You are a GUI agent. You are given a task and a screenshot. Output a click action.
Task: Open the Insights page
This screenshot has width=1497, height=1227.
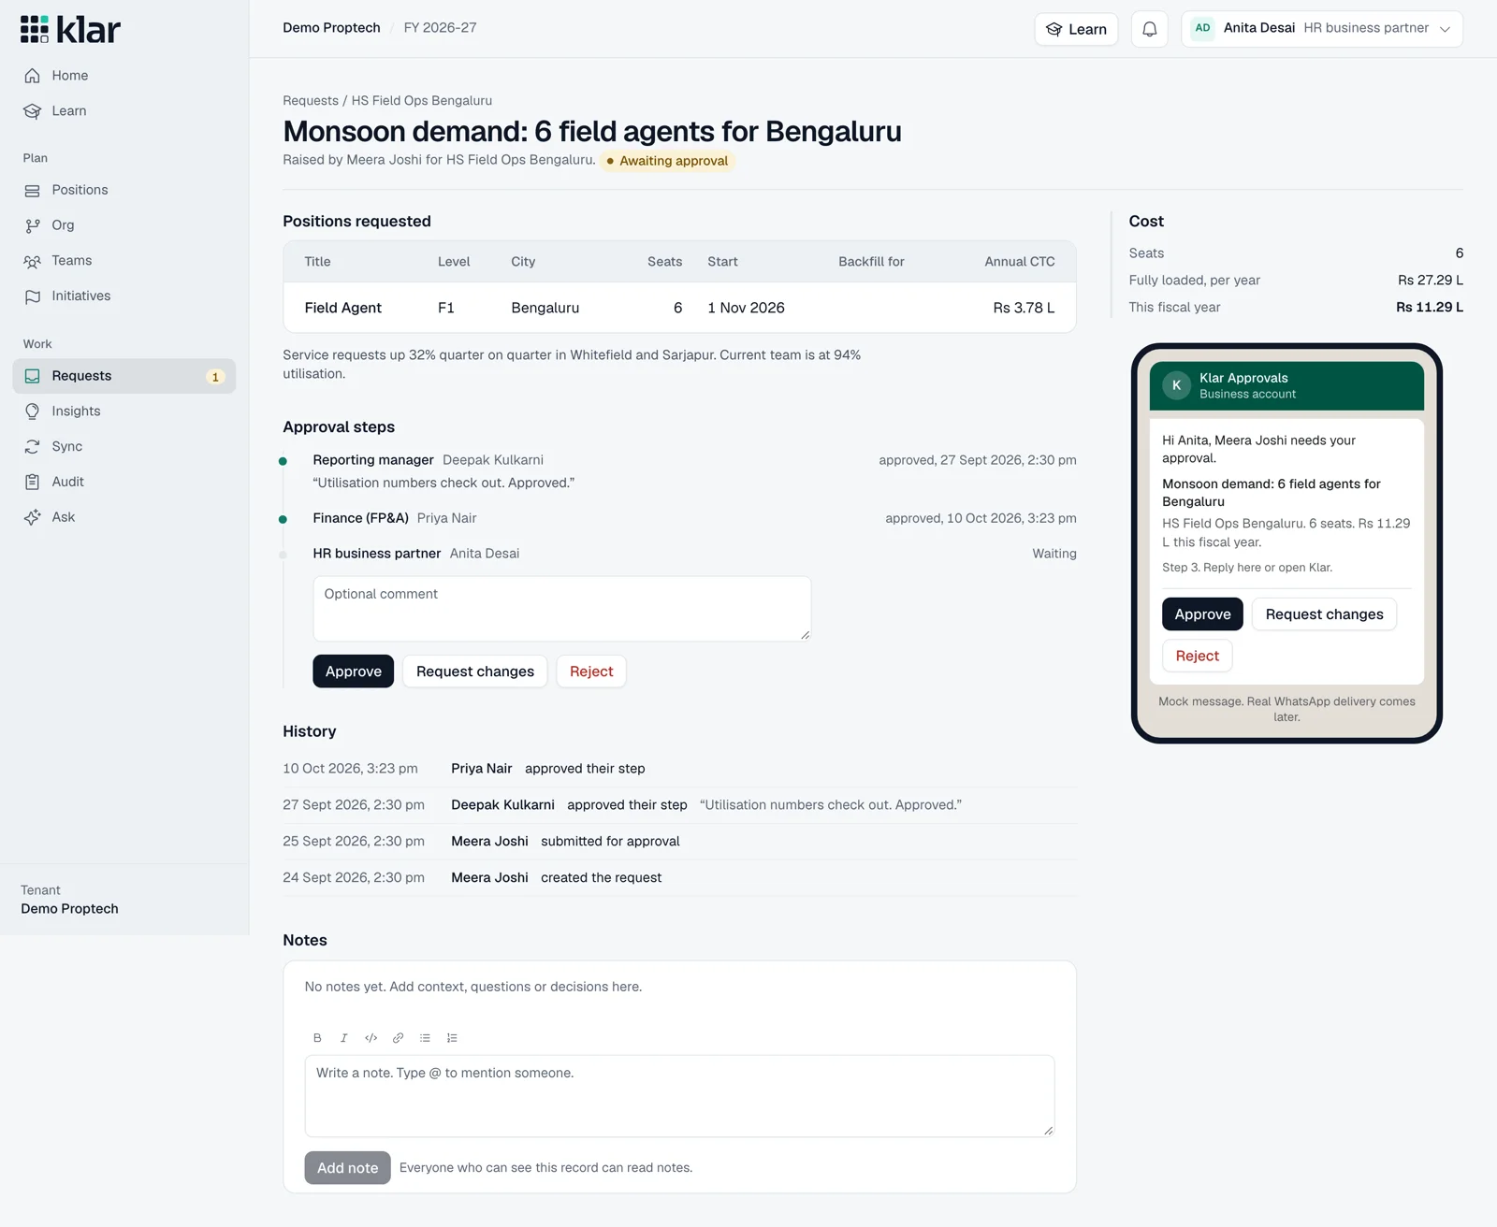point(124,411)
